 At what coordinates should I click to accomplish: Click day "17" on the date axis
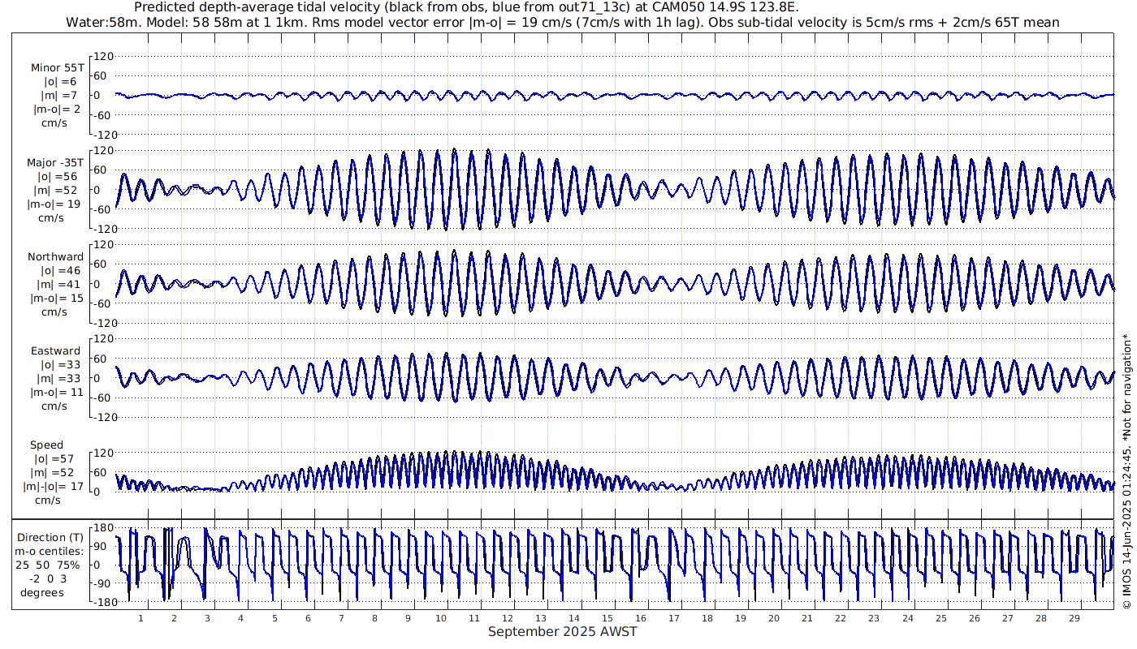[674, 618]
